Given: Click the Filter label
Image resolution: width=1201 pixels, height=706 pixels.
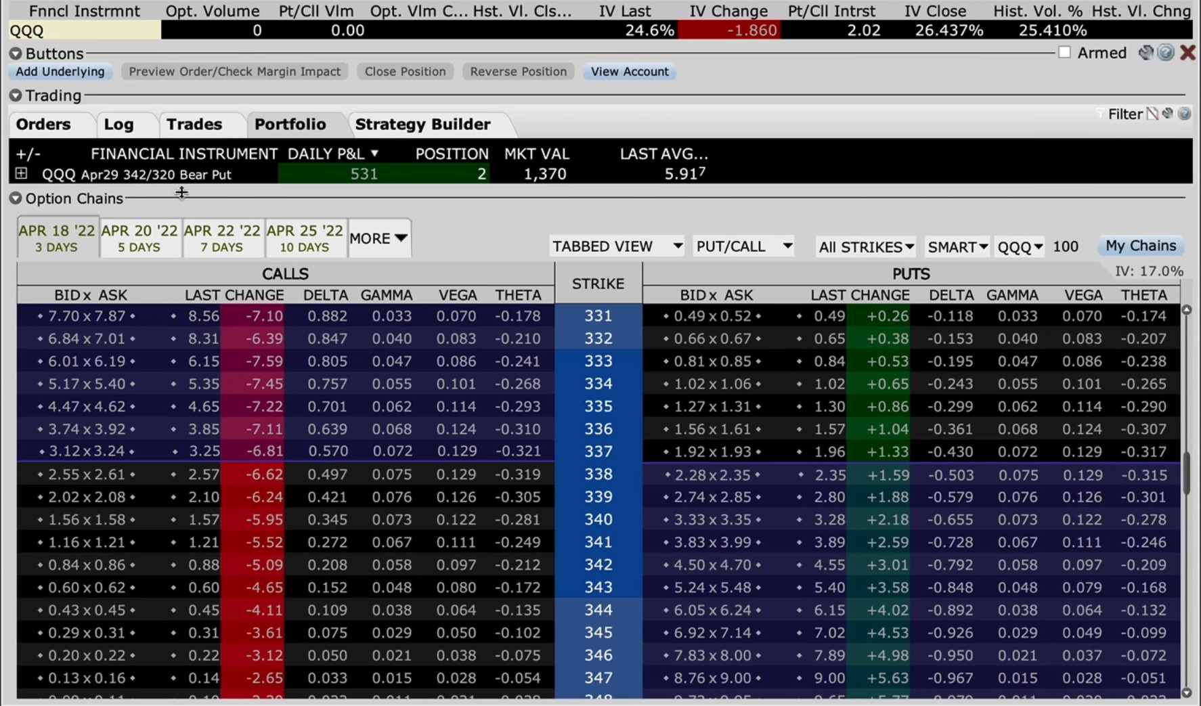Looking at the screenshot, I should pyautogui.click(x=1125, y=114).
